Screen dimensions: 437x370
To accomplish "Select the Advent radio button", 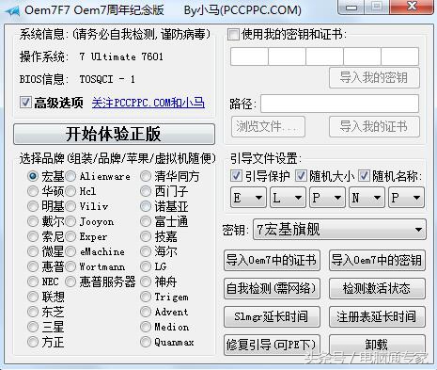I will pyautogui.click(x=146, y=312).
